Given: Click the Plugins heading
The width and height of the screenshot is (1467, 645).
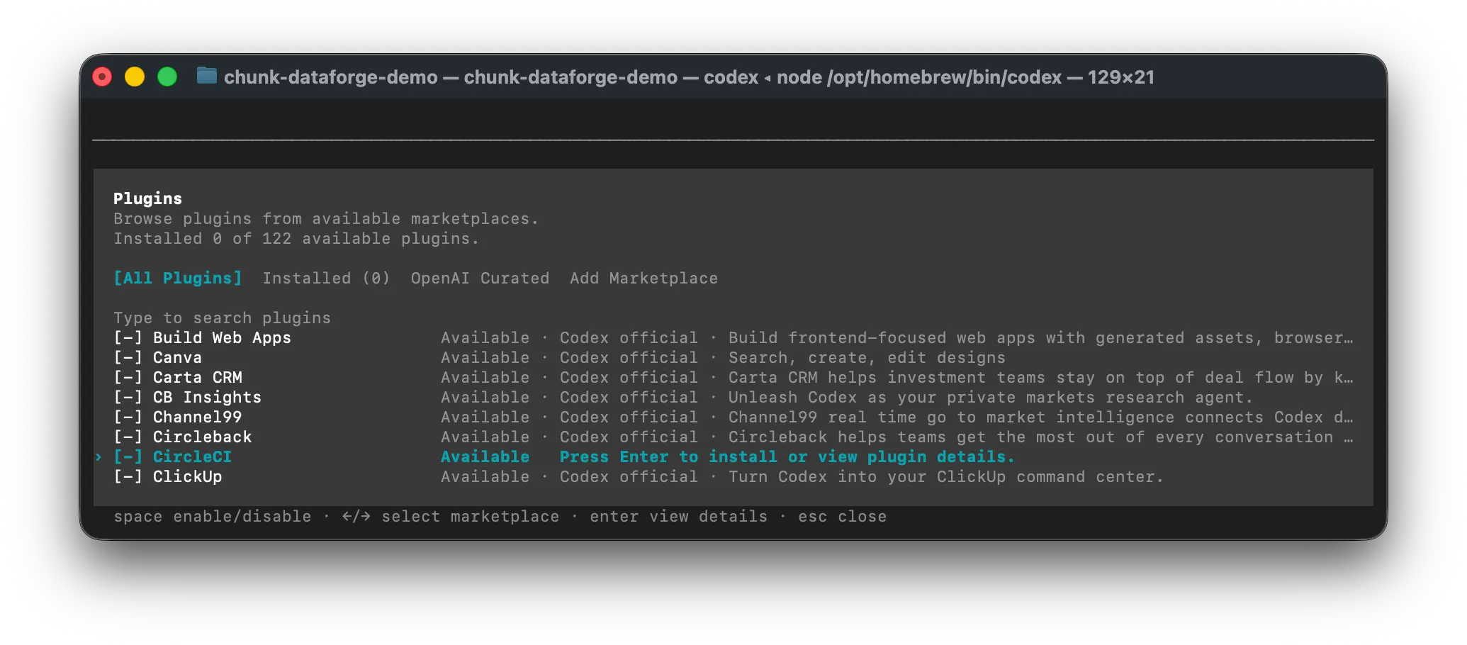Looking at the screenshot, I should coord(147,199).
